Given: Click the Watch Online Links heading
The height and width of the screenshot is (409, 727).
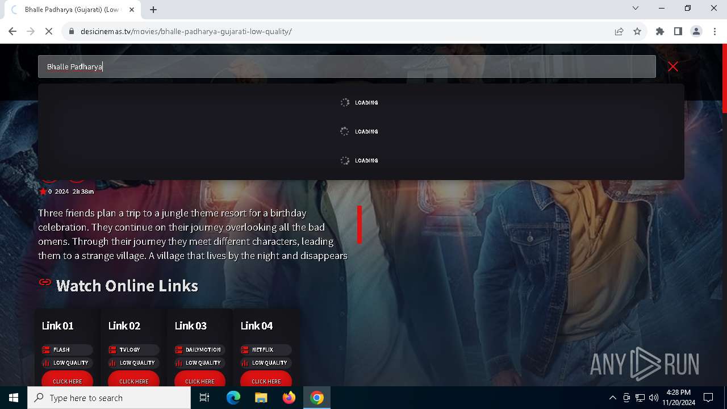Looking at the screenshot, I should point(127,286).
